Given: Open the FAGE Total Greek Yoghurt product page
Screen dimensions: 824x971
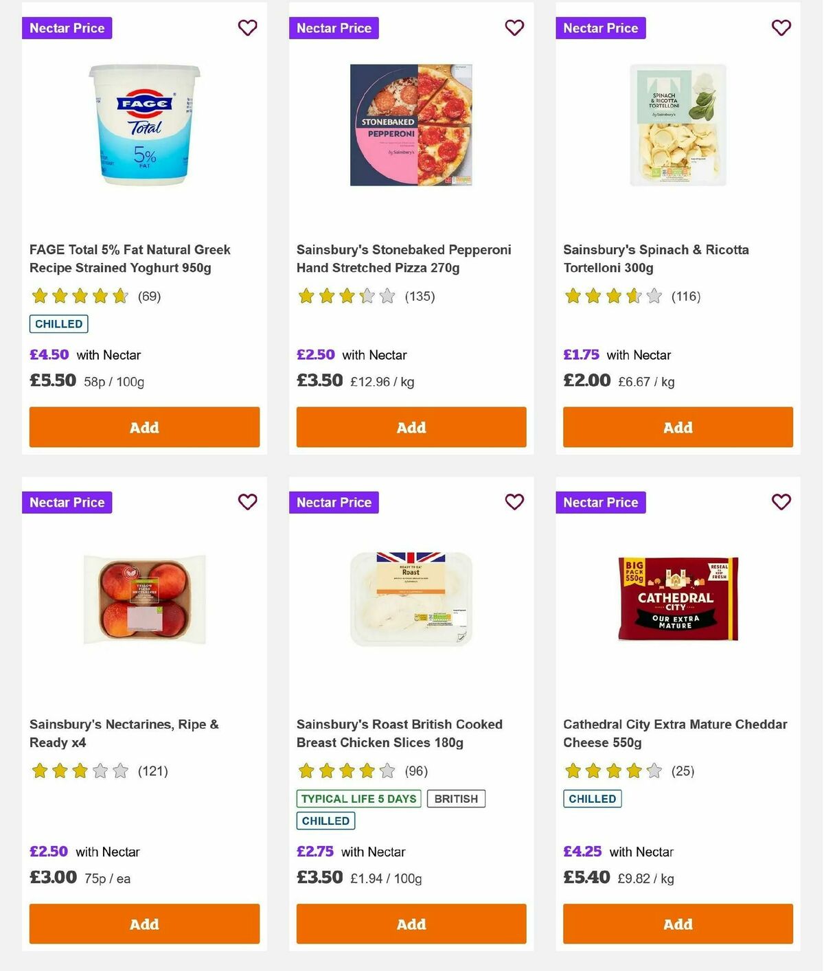Looking at the screenshot, I should [130, 259].
